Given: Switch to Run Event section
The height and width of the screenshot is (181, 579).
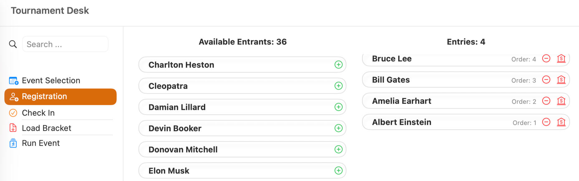Looking at the screenshot, I should tap(41, 143).
